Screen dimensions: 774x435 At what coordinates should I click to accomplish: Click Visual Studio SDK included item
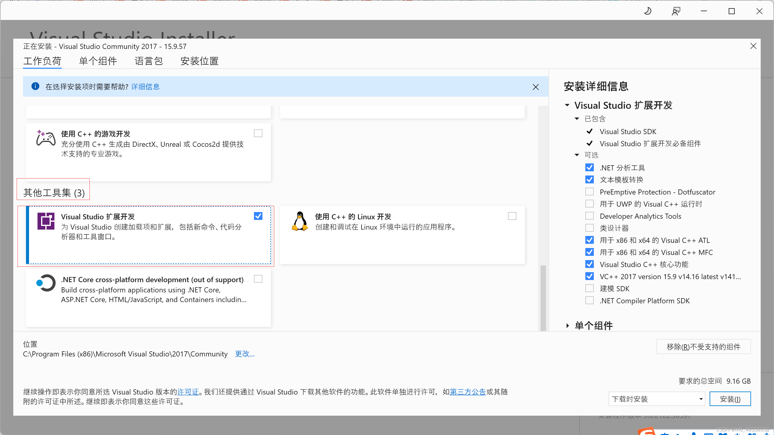pyautogui.click(x=628, y=132)
